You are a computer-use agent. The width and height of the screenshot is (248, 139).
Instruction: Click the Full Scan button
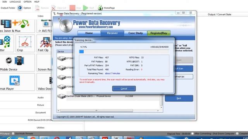pyautogui.click(x=184, y=69)
